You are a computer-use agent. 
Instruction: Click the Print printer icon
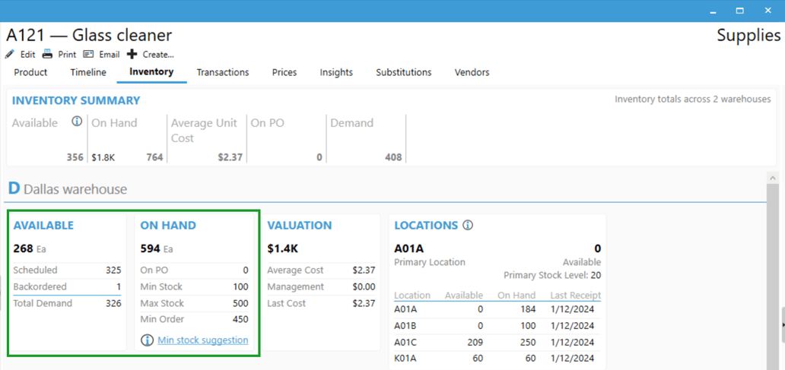[47, 55]
